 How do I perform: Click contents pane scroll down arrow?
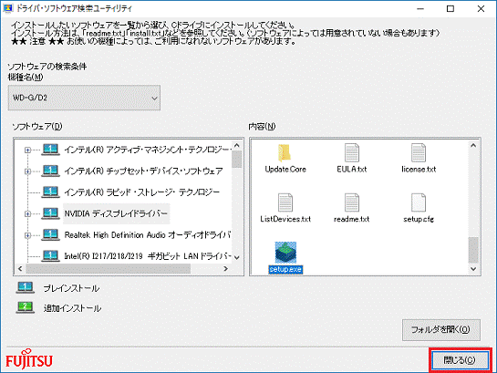(473, 269)
